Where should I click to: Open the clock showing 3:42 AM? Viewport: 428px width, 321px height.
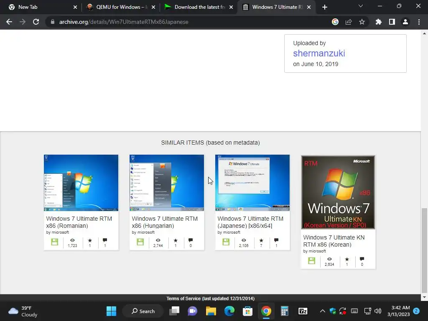click(398, 311)
